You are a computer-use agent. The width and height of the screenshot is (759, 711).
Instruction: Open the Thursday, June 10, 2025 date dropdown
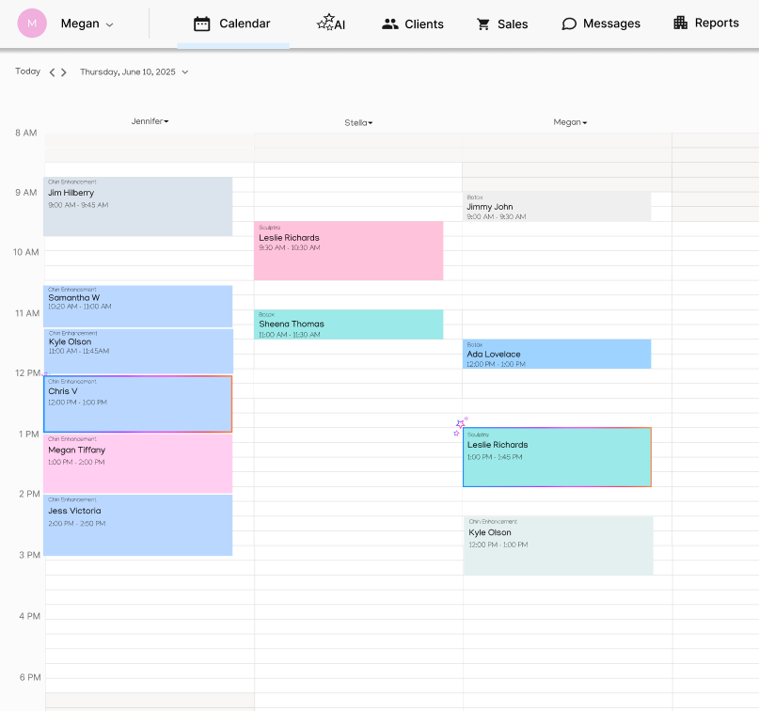point(134,72)
